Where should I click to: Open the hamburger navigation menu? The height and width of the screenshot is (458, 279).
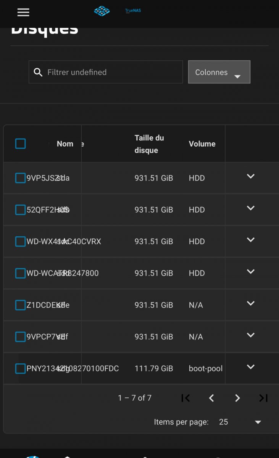(x=23, y=12)
